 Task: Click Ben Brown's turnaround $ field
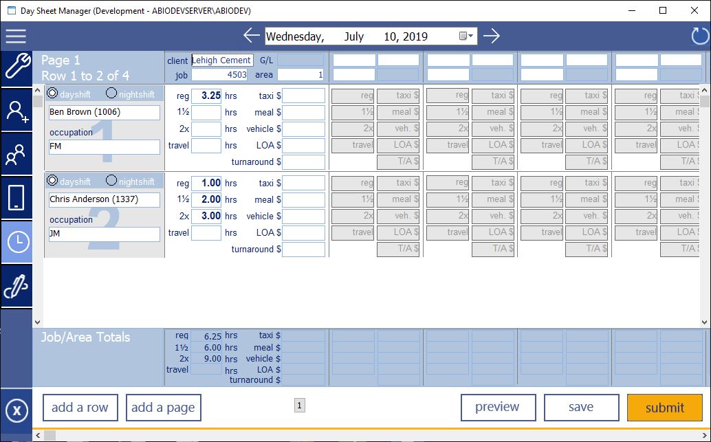click(x=303, y=162)
